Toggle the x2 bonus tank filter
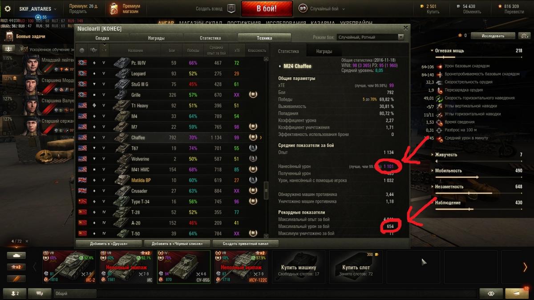The image size is (534, 300). tap(16, 267)
